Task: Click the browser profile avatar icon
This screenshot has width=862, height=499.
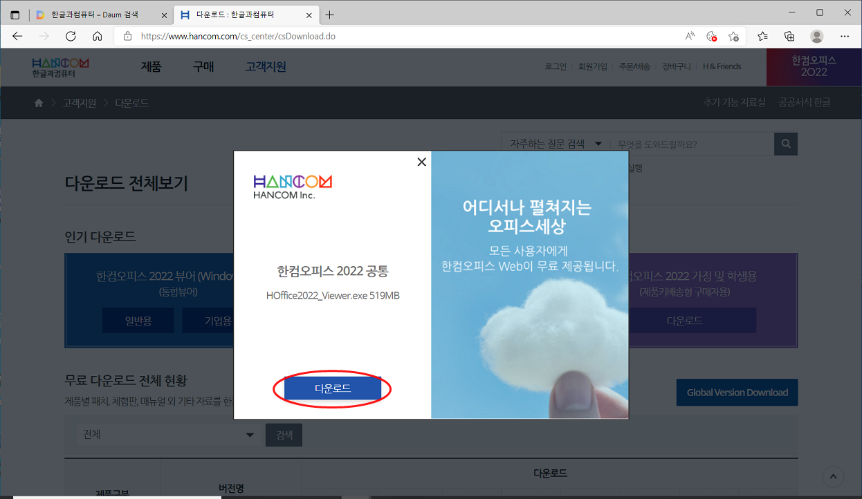Action: 817,36
